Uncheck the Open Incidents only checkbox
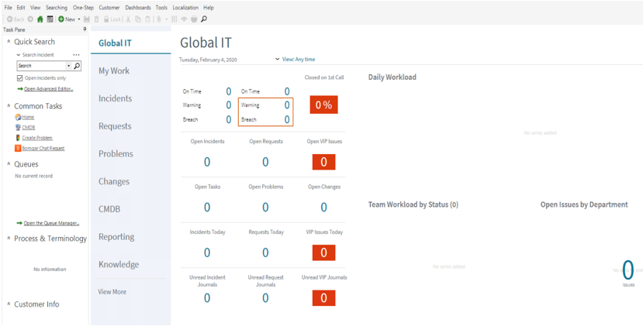Image resolution: width=643 pixels, height=326 pixels. [x=20, y=78]
